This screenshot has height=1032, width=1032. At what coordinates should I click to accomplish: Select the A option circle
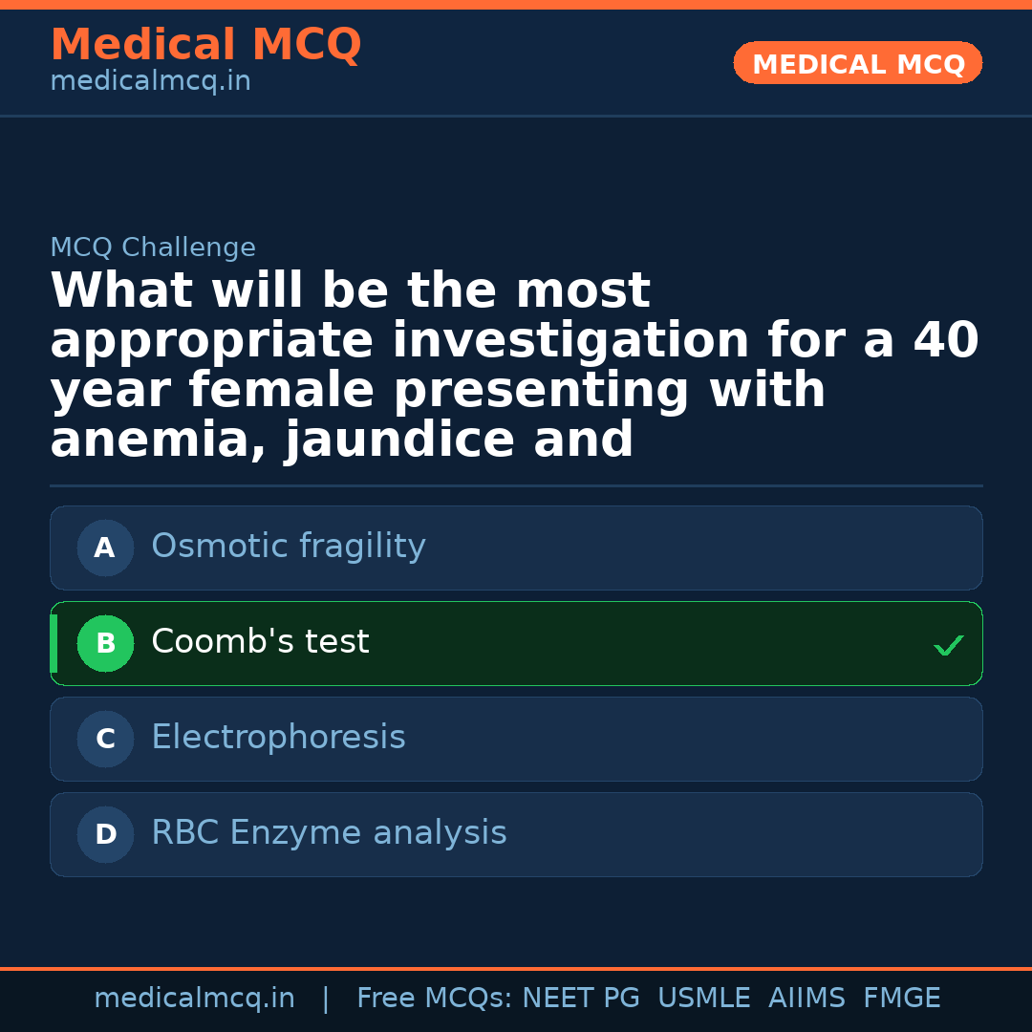click(x=105, y=548)
